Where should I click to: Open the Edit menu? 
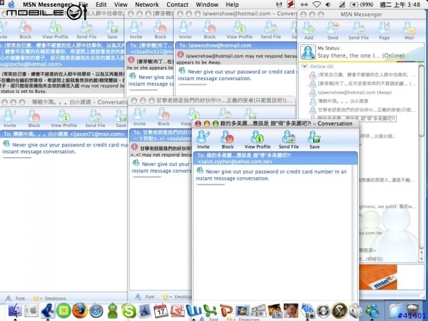pos(101,5)
